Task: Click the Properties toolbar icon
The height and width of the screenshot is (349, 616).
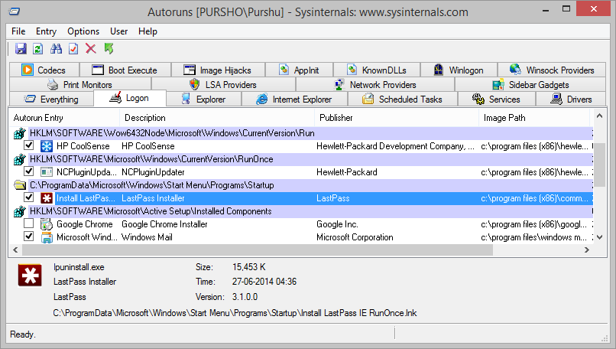Action: coord(73,49)
